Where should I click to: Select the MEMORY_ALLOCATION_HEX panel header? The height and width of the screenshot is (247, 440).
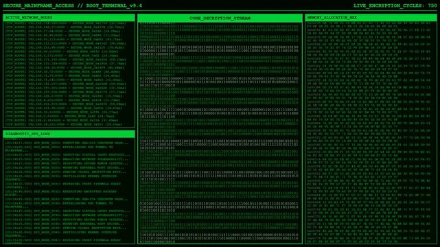coord(371,18)
